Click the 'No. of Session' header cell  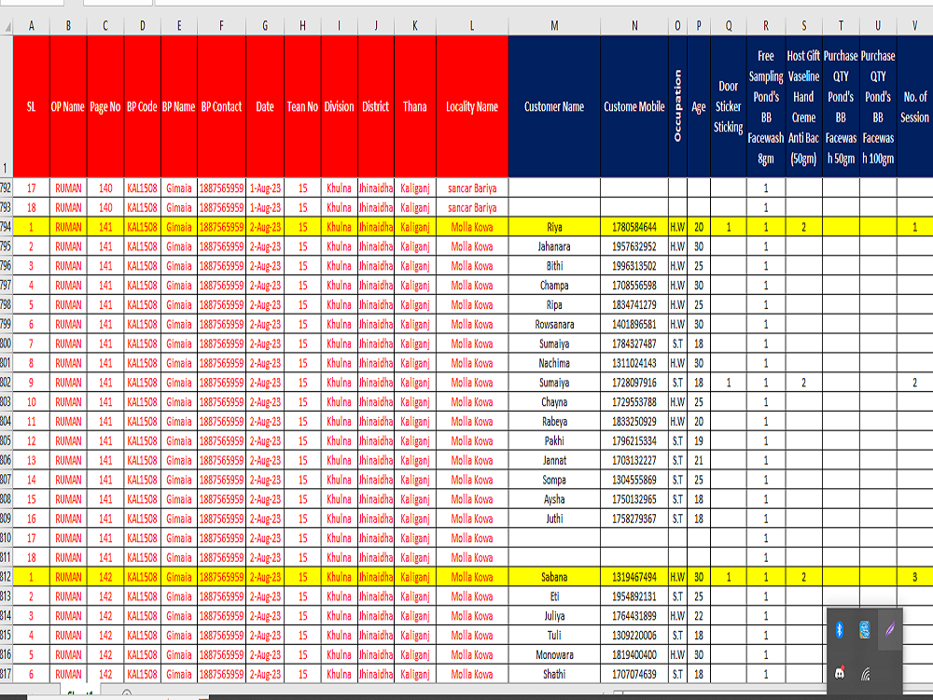pyautogui.click(x=914, y=106)
